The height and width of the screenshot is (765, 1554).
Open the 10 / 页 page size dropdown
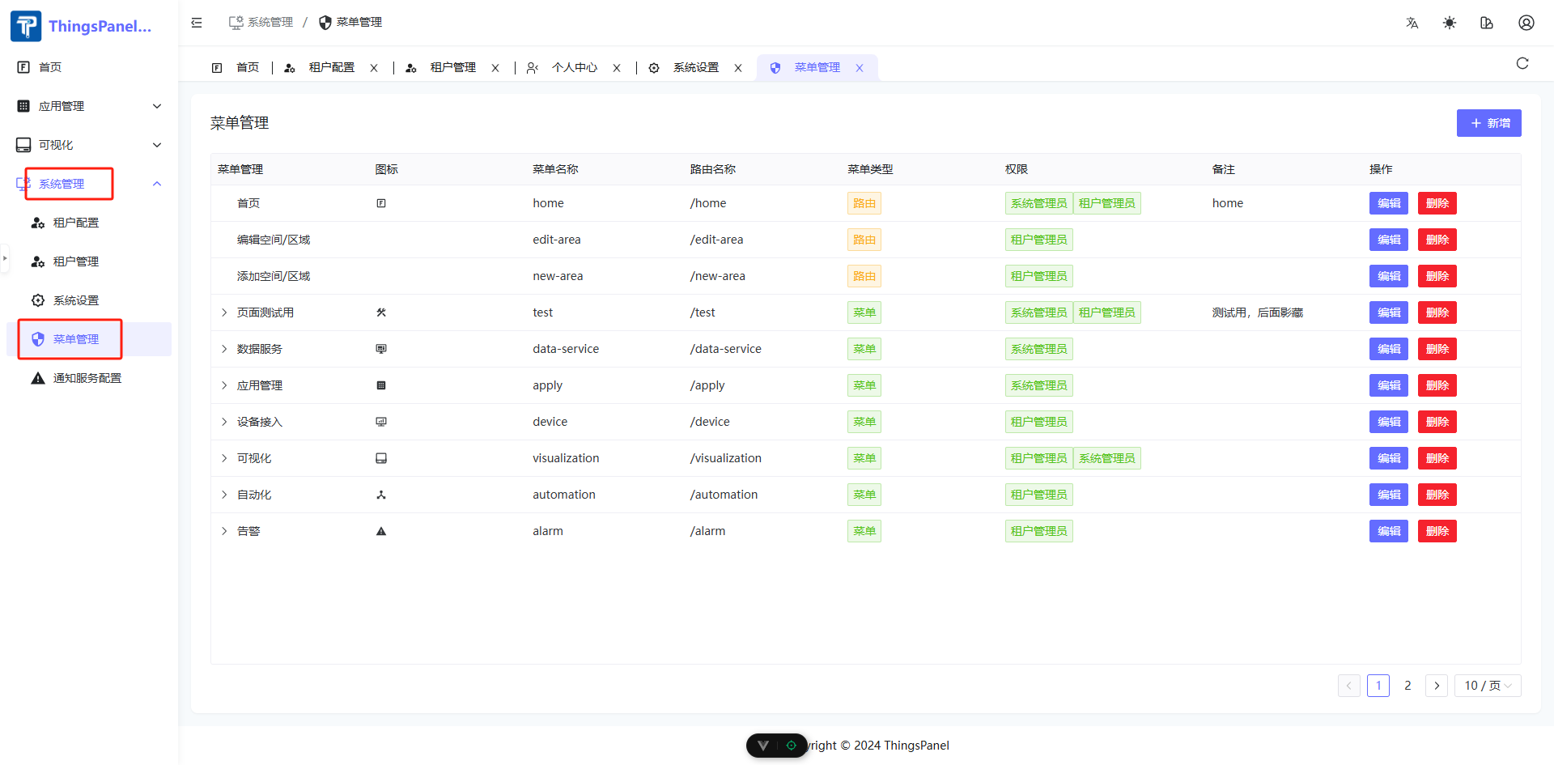[x=1488, y=686]
